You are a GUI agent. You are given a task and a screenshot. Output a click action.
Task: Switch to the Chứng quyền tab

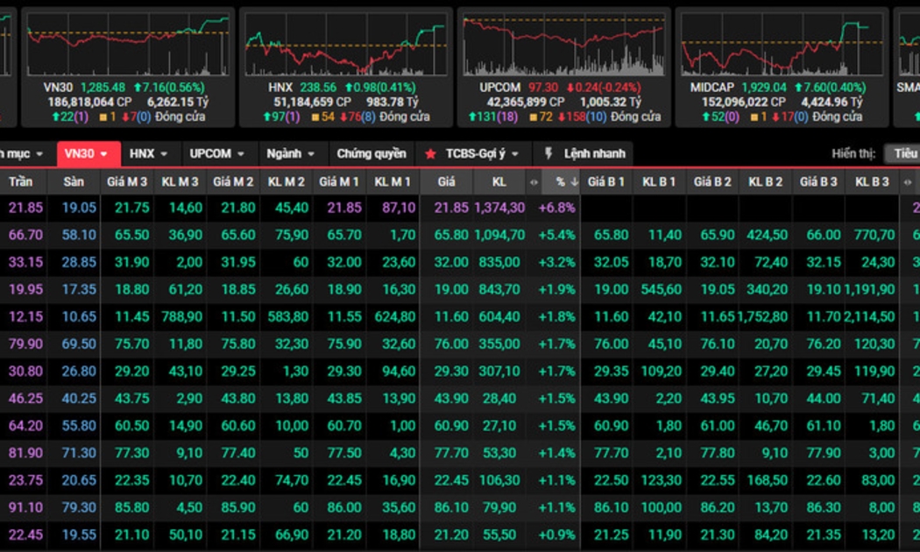pos(372,153)
